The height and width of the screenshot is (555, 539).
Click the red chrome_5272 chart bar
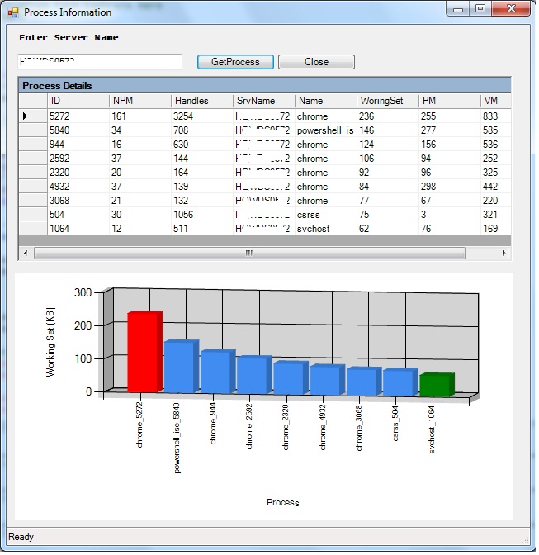pos(143,352)
